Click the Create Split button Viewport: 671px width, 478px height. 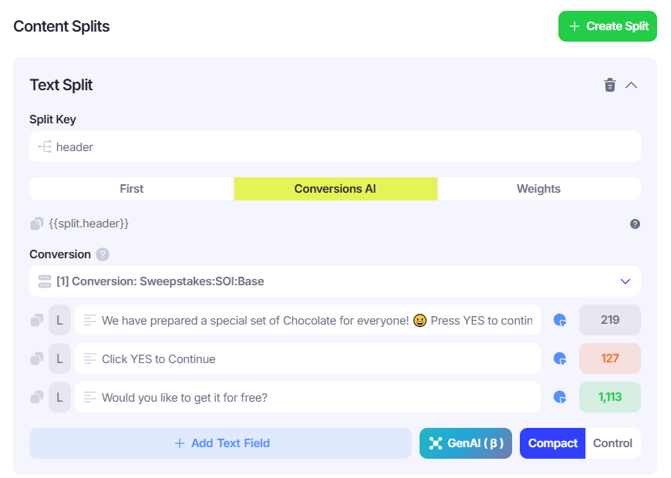(607, 26)
